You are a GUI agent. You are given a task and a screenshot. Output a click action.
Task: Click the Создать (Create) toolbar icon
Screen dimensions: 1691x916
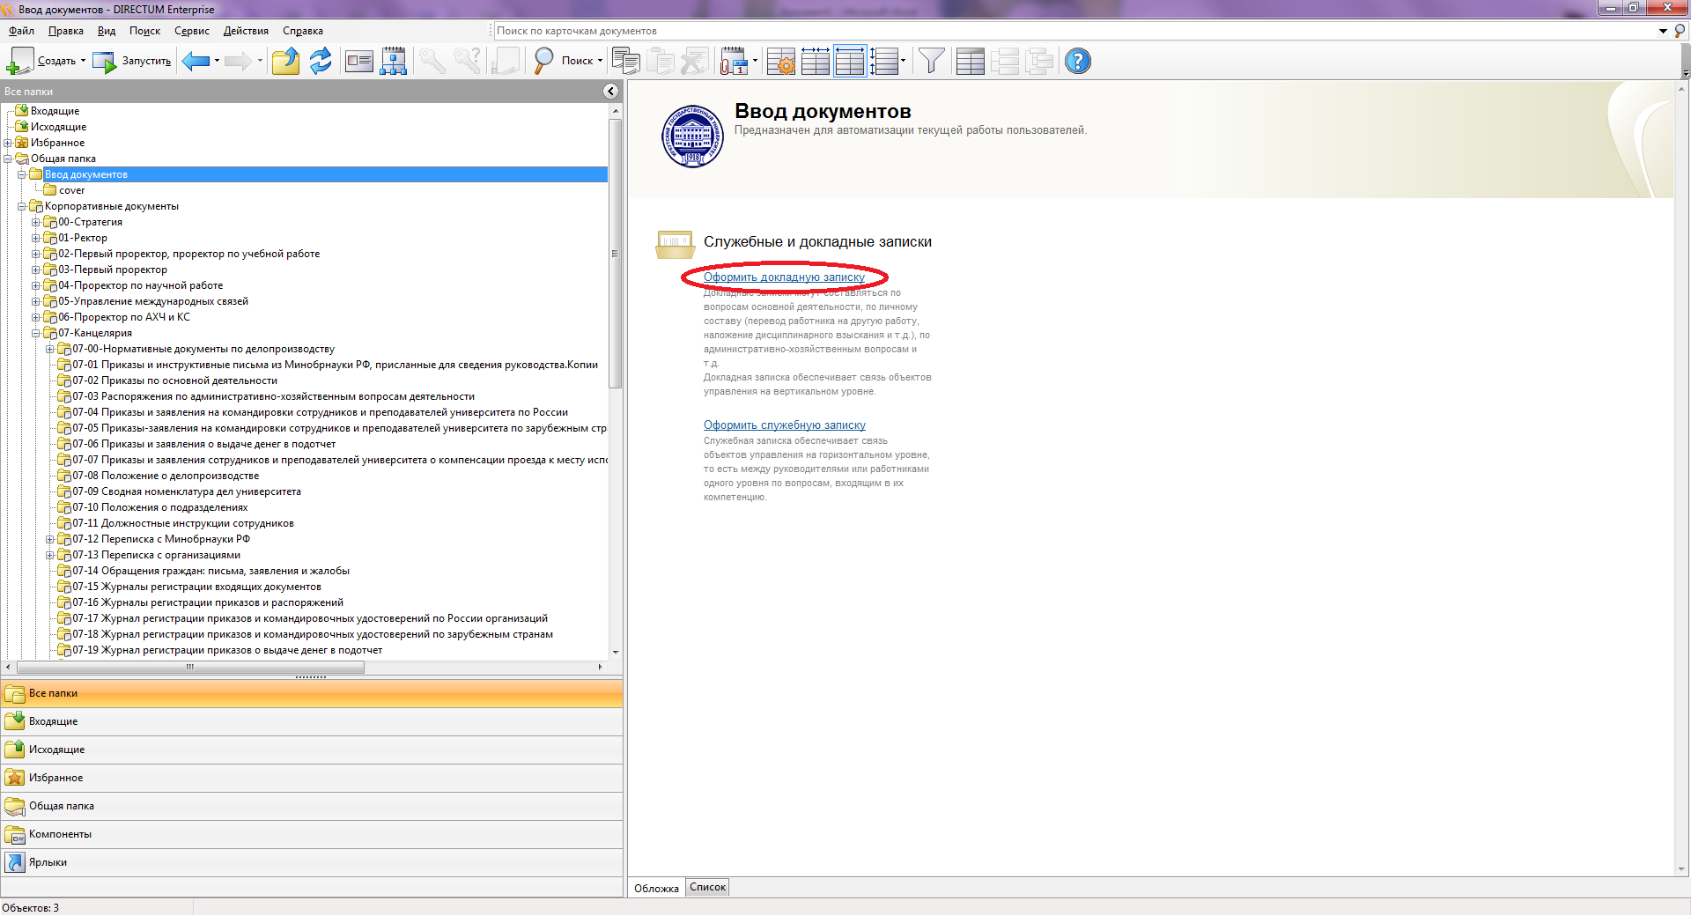(x=20, y=62)
